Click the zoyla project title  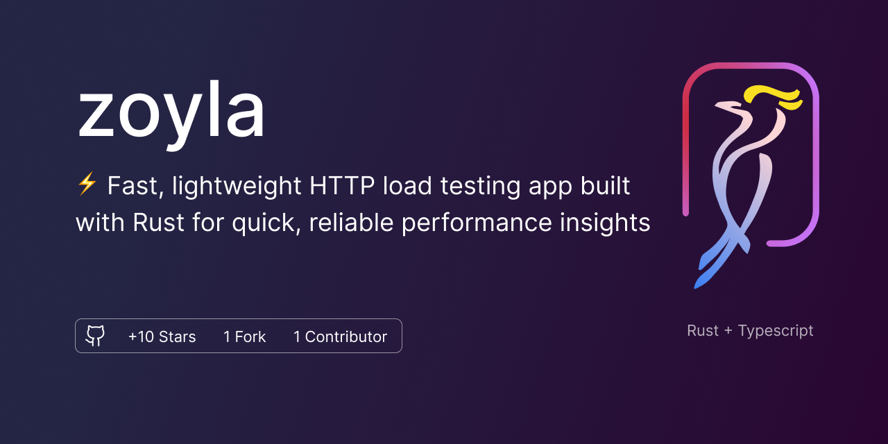171,111
